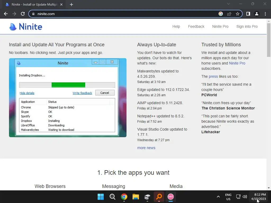Click the 'Trusted by Millions' heading
This screenshot has width=271, height=203.
221,44
